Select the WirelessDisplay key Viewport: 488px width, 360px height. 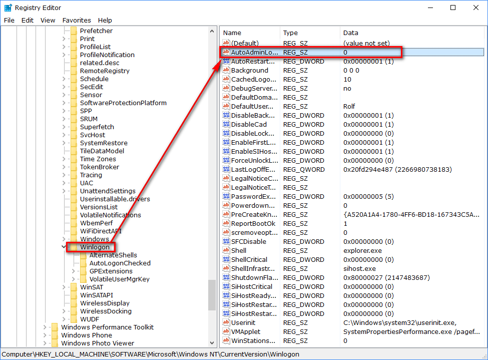[x=105, y=303]
